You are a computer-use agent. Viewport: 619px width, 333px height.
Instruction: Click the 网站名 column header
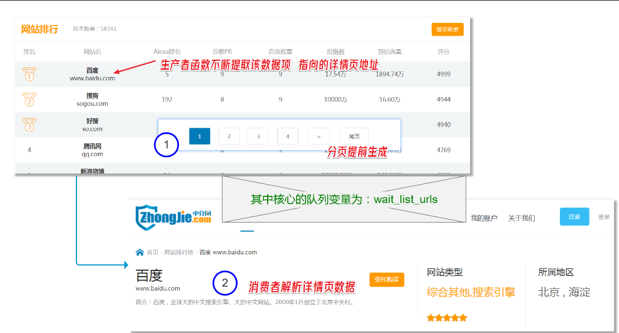pos(93,52)
